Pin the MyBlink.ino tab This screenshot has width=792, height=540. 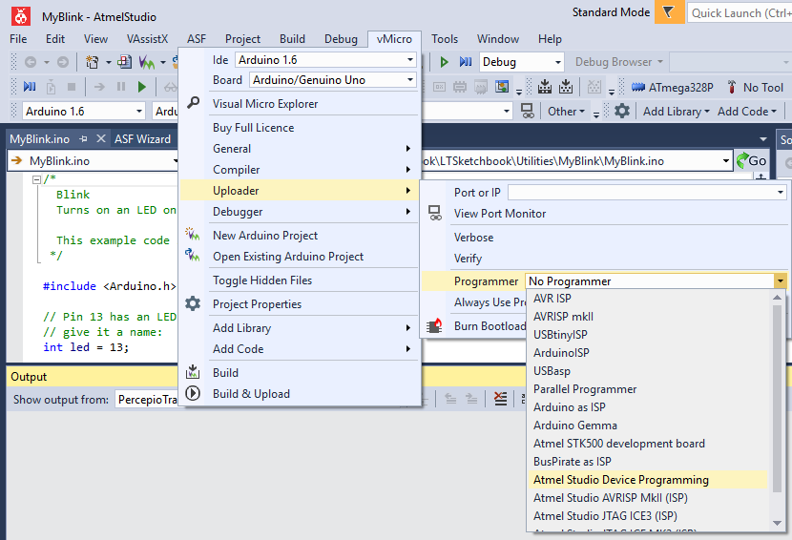pyautogui.click(x=83, y=138)
